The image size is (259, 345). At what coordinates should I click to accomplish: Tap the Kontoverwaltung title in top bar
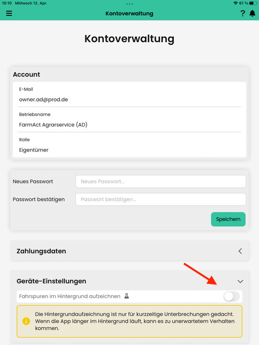click(x=129, y=13)
